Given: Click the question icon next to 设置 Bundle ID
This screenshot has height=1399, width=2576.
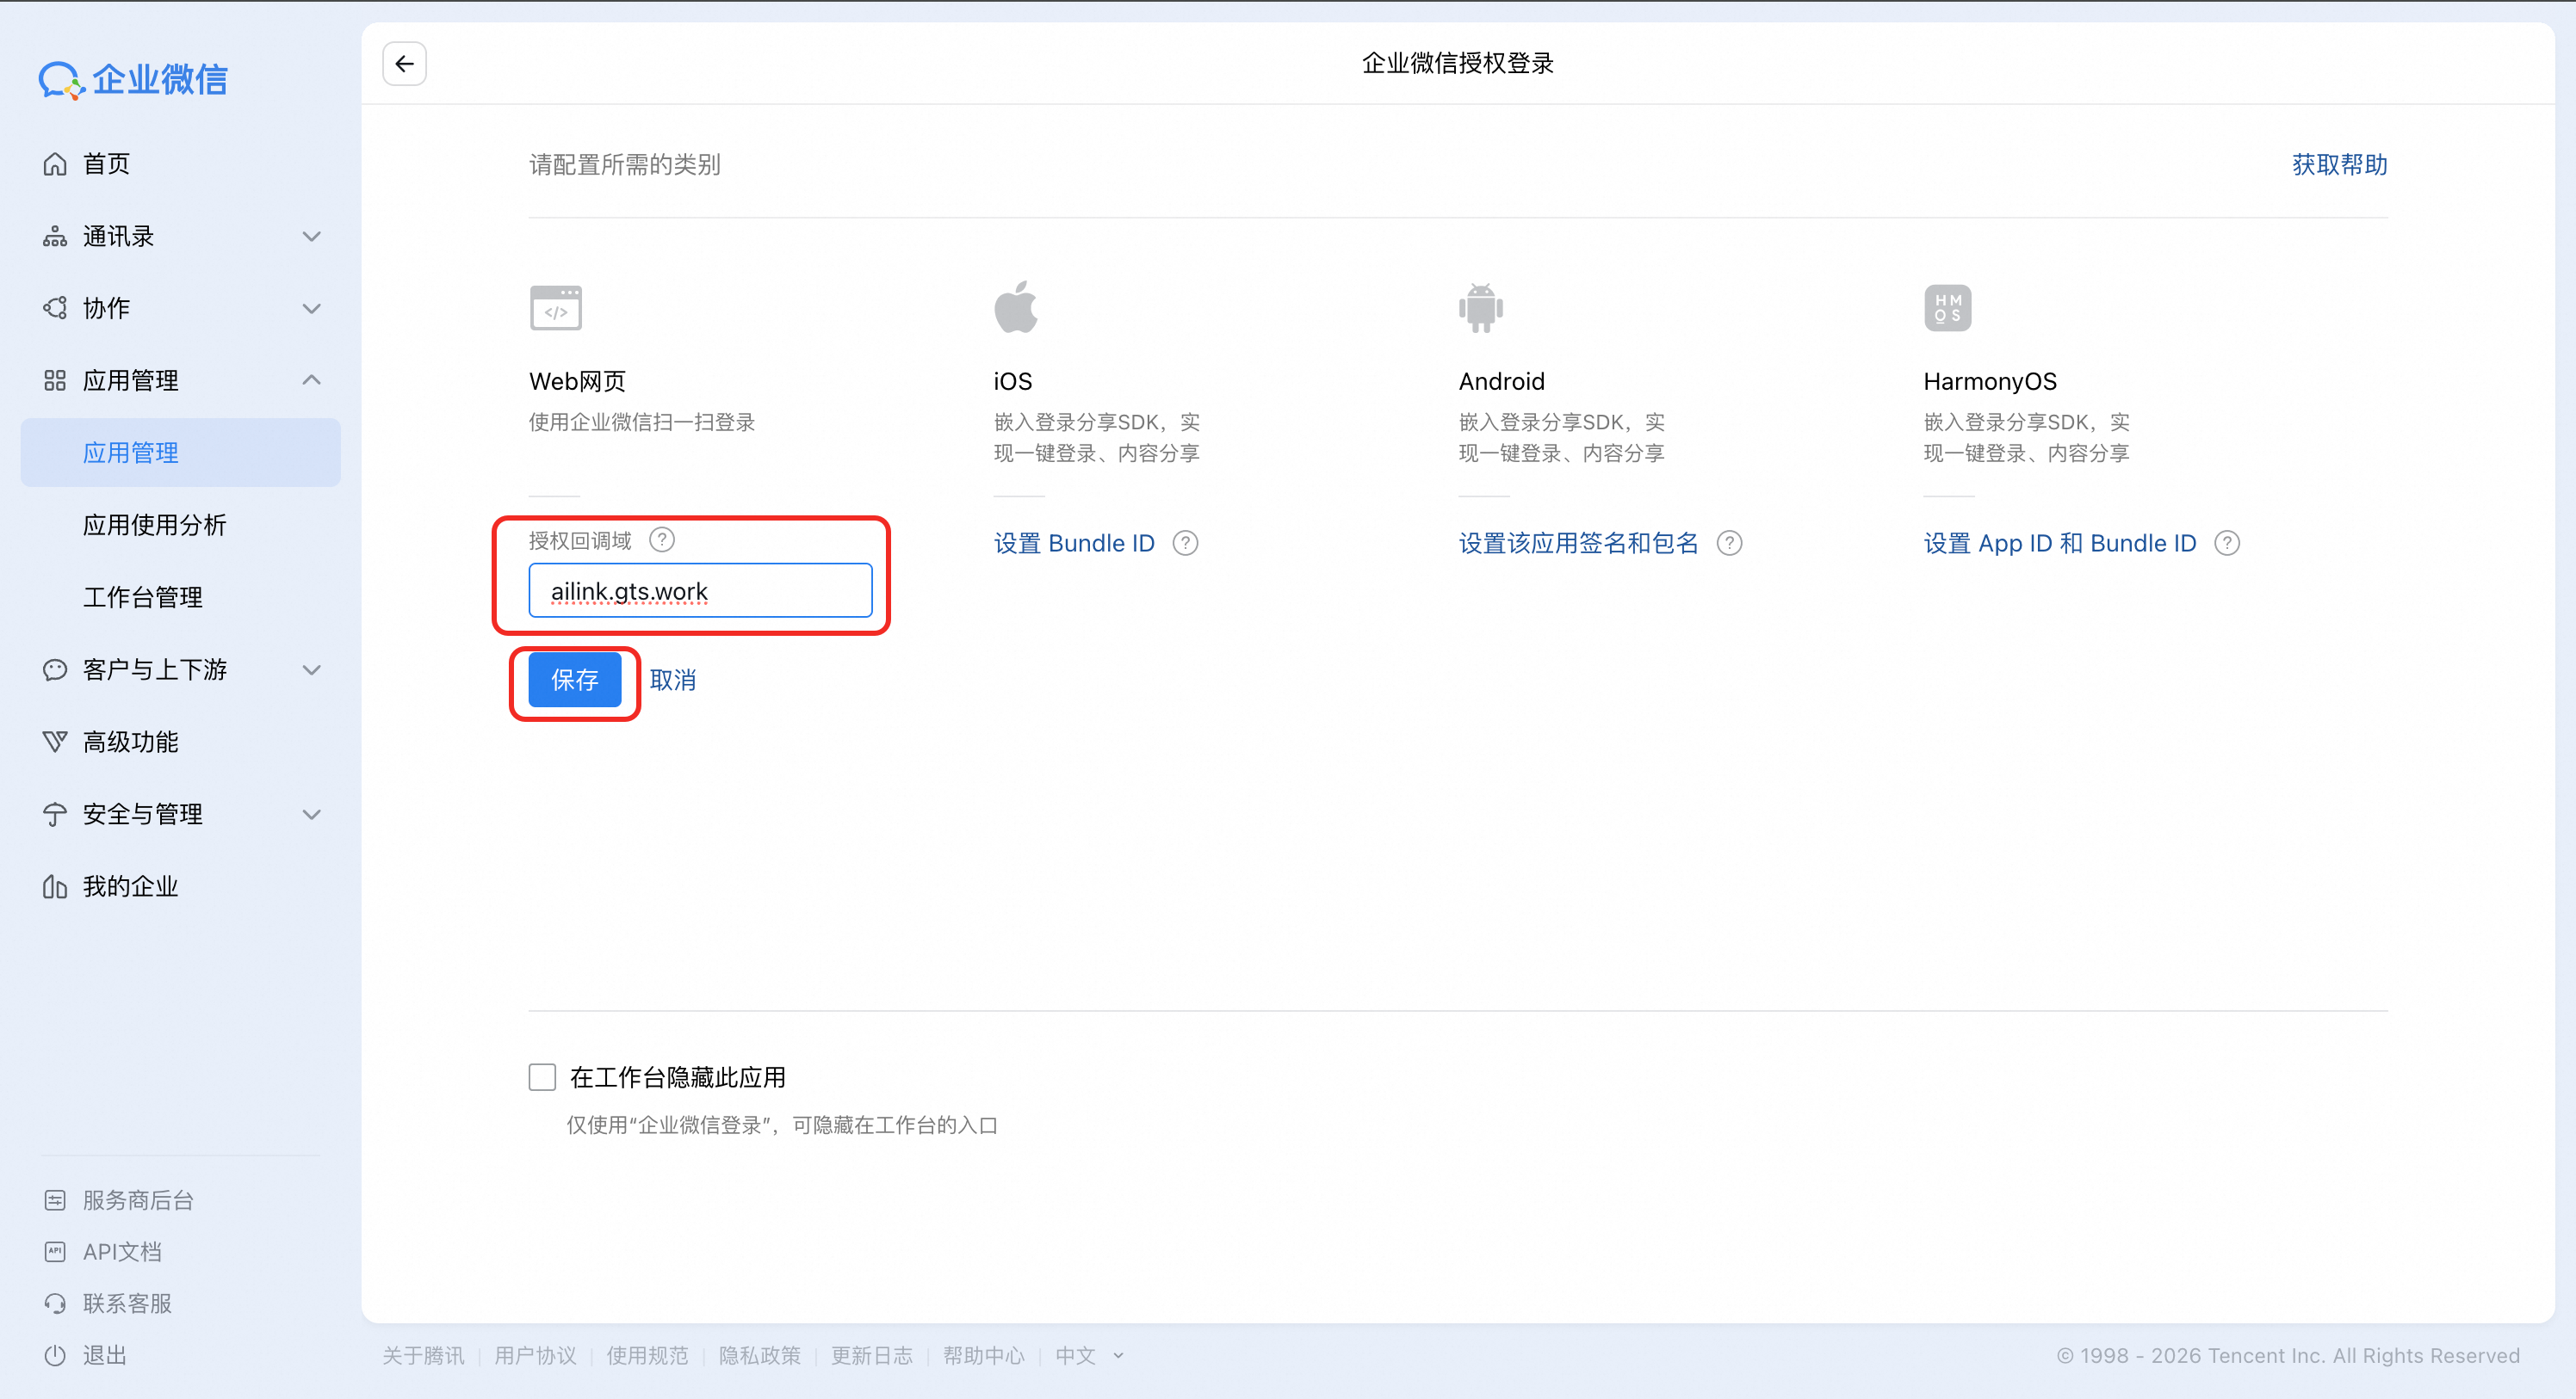Looking at the screenshot, I should point(1185,543).
